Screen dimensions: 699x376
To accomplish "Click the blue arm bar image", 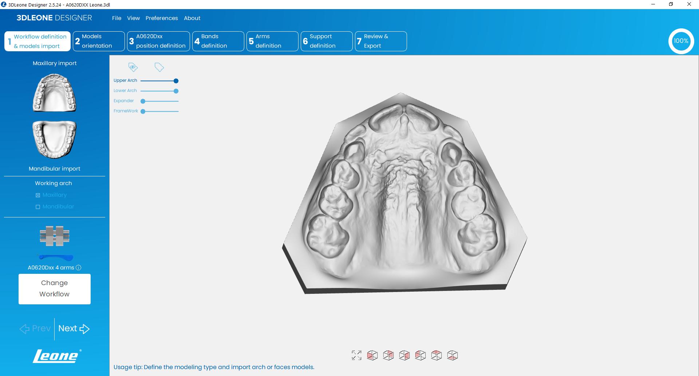I will pos(56,258).
